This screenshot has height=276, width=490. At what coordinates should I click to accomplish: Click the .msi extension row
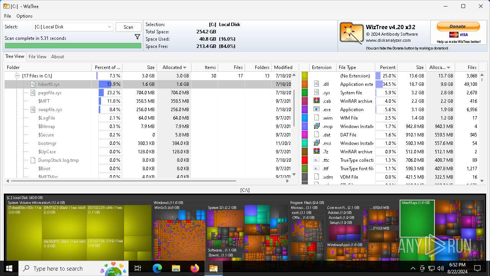[x=390, y=143]
